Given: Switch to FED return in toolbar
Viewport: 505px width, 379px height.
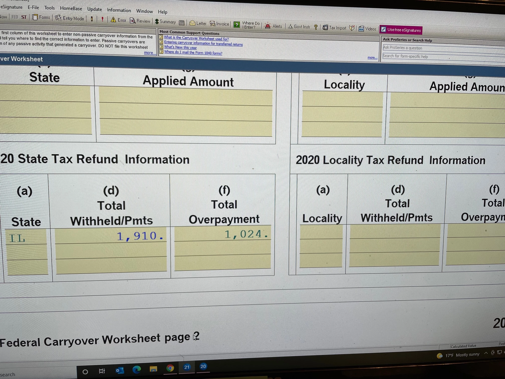Looking at the screenshot, I should 15,17.
